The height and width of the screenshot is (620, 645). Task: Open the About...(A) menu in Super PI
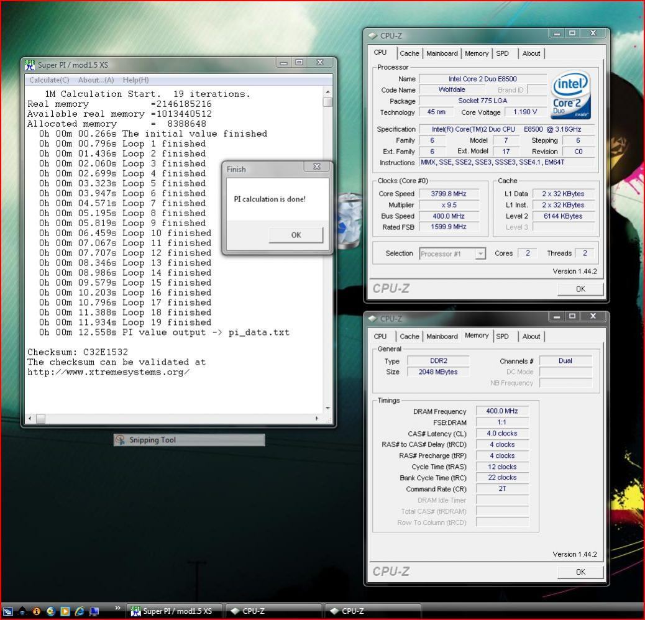coord(96,80)
